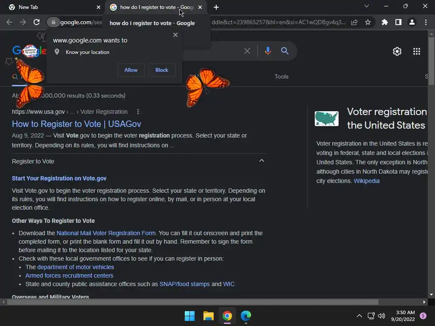Open site info lock icon
The image size is (435, 326).
coord(53,22)
